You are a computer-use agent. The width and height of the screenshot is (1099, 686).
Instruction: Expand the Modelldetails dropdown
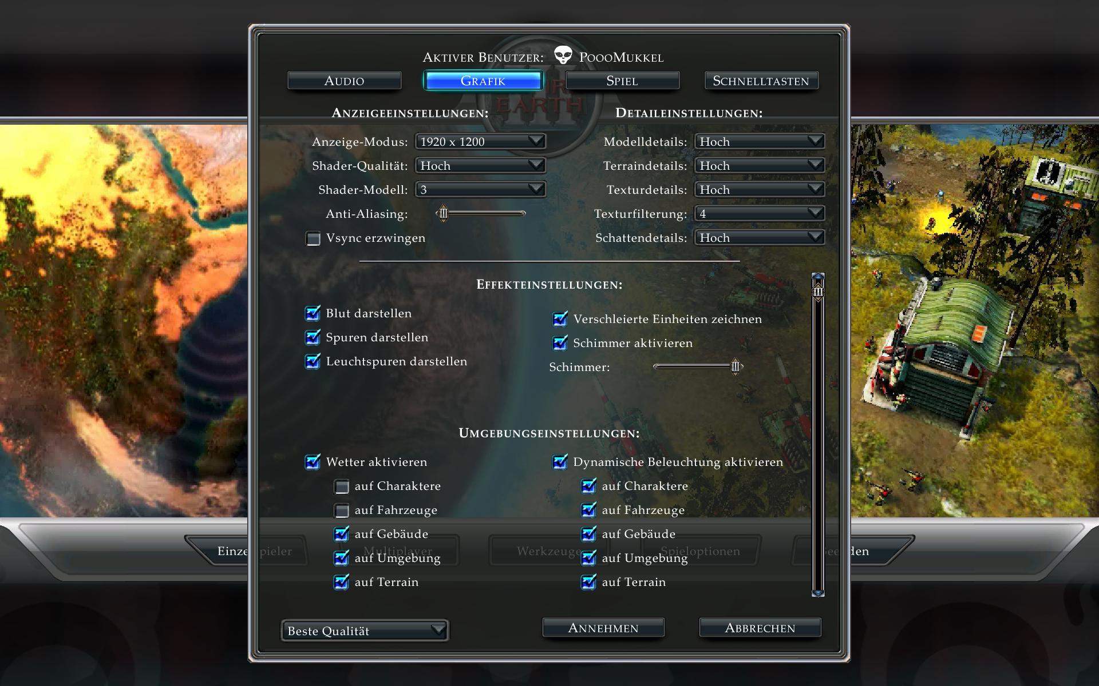point(760,141)
